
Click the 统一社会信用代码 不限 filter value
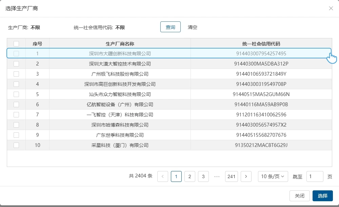pyautogui.click(x=120, y=27)
